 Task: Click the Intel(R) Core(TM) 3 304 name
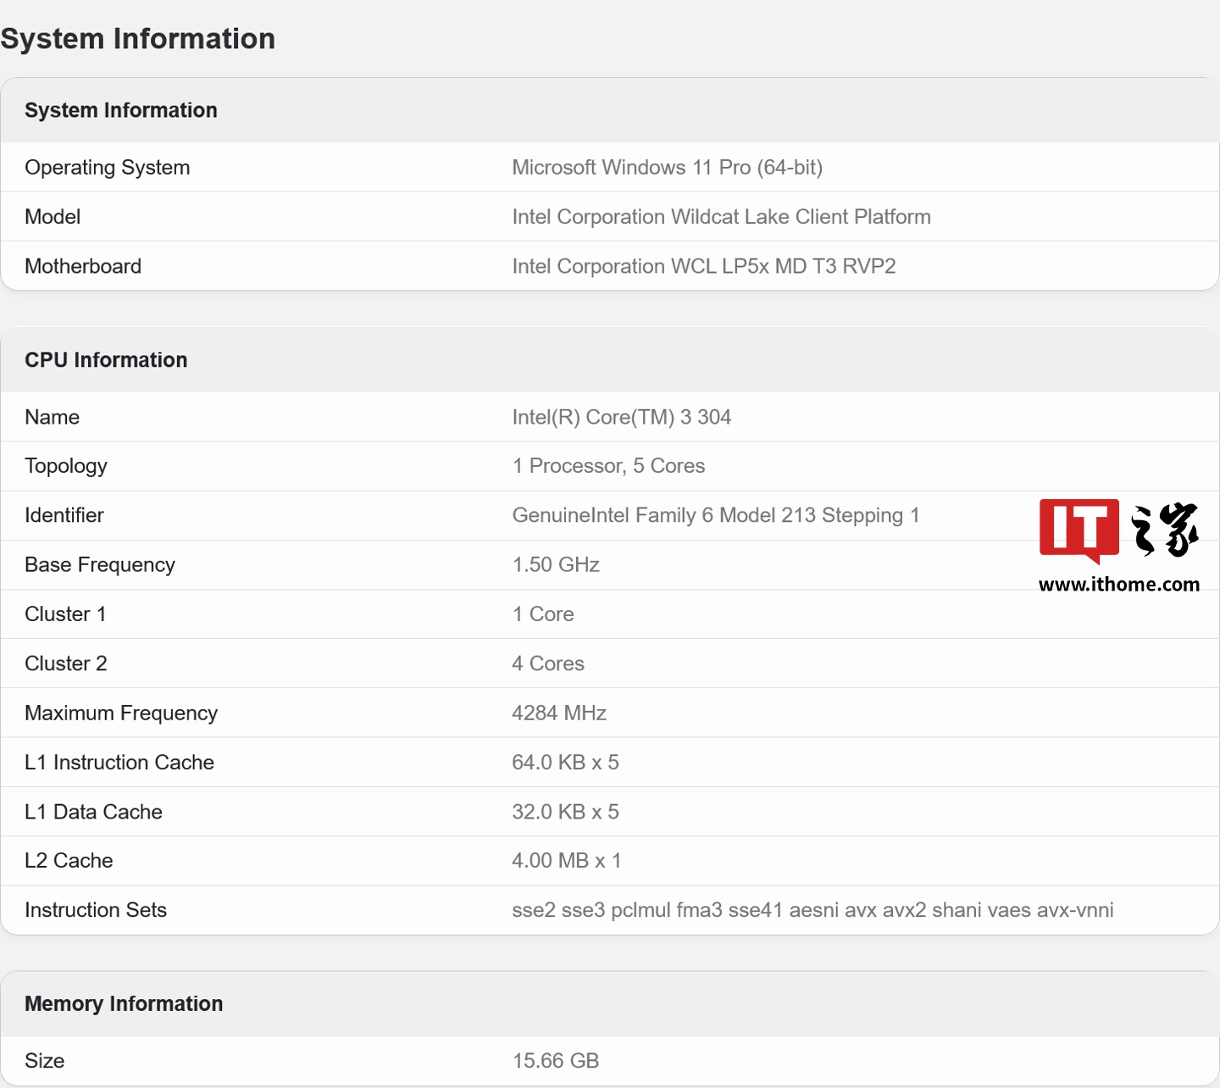click(621, 417)
